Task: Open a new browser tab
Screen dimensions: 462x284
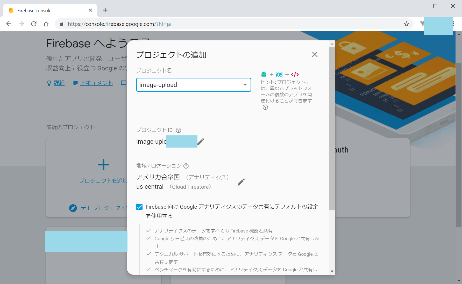Action: click(105, 10)
